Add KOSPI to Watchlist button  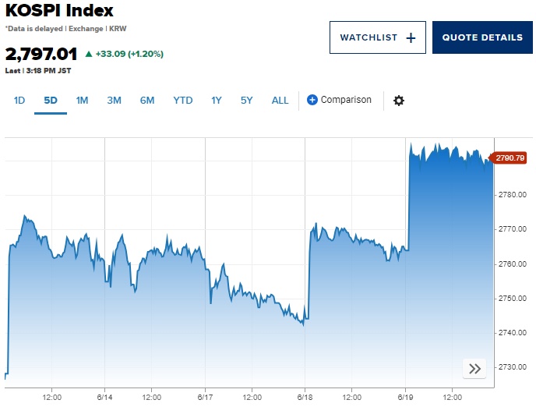[x=377, y=37]
